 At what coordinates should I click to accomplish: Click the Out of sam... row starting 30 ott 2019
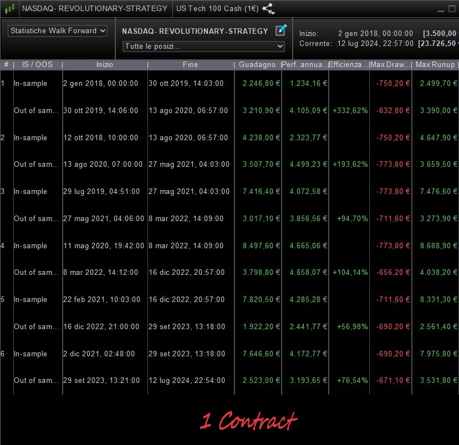tap(229, 110)
